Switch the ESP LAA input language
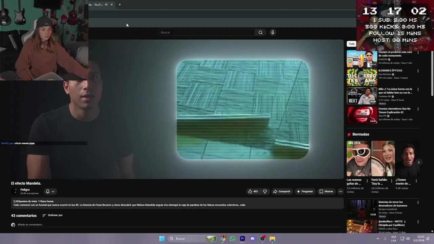 (394, 239)
